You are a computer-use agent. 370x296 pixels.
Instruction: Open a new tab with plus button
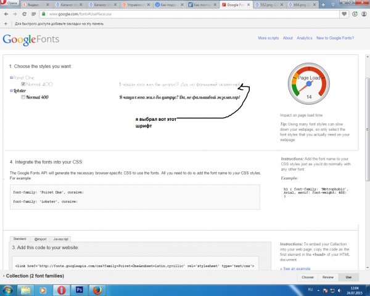pyautogui.click(x=323, y=5)
